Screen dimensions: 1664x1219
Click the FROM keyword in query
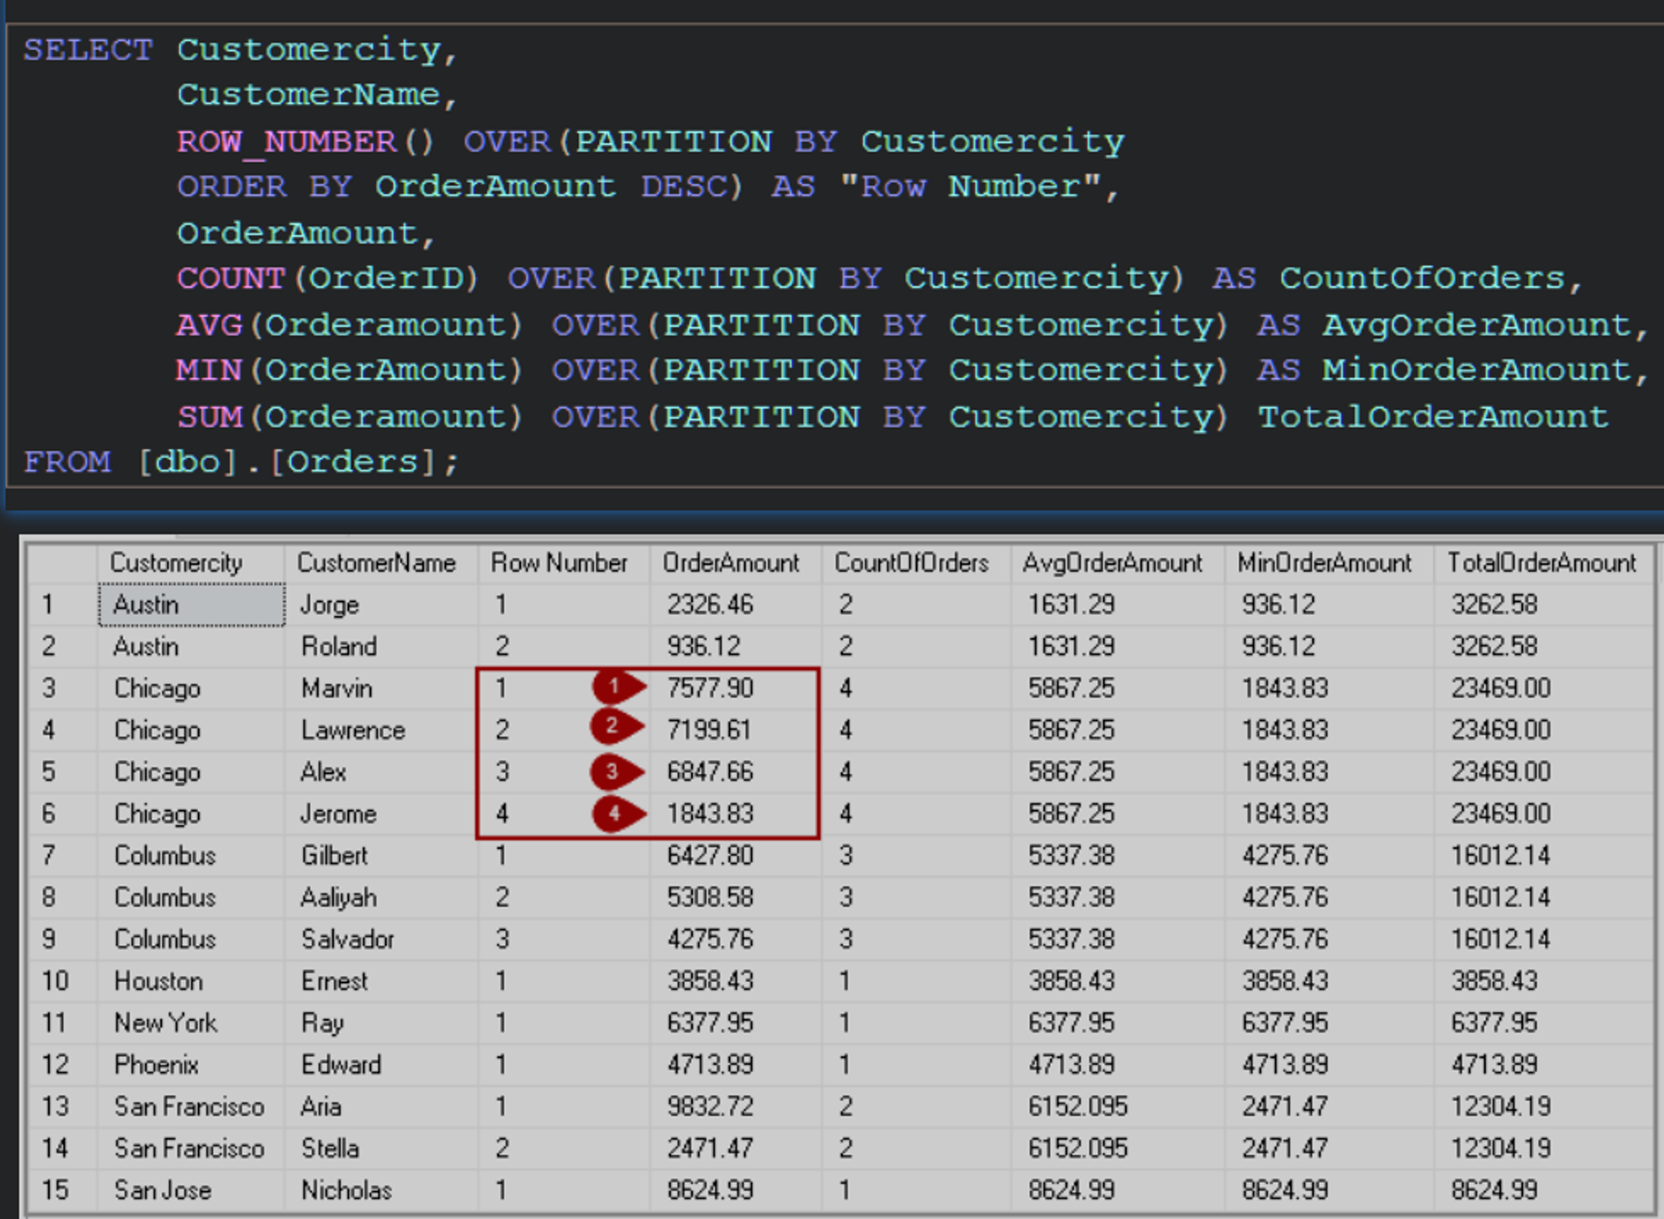pos(67,461)
